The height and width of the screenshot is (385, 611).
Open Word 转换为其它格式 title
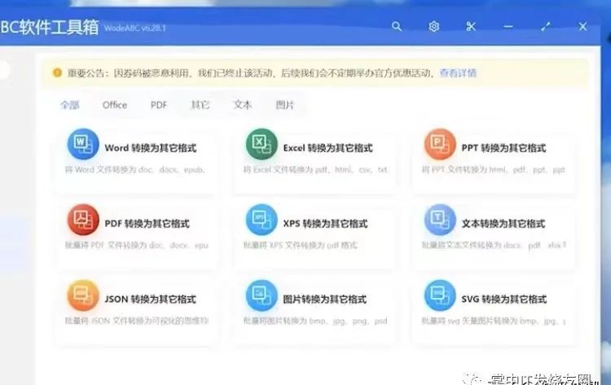pyautogui.click(x=151, y=148)
